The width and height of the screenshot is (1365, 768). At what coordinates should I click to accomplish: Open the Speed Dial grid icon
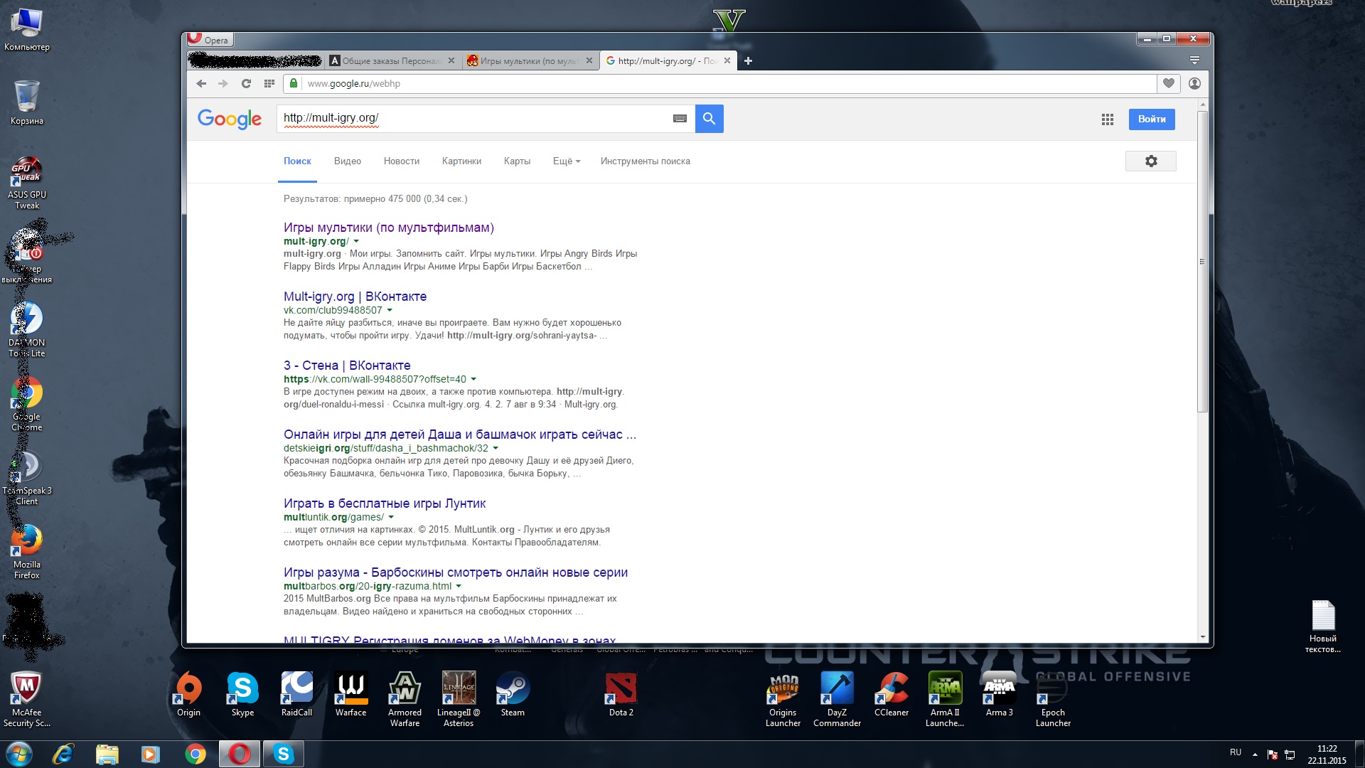pos(269,83)
